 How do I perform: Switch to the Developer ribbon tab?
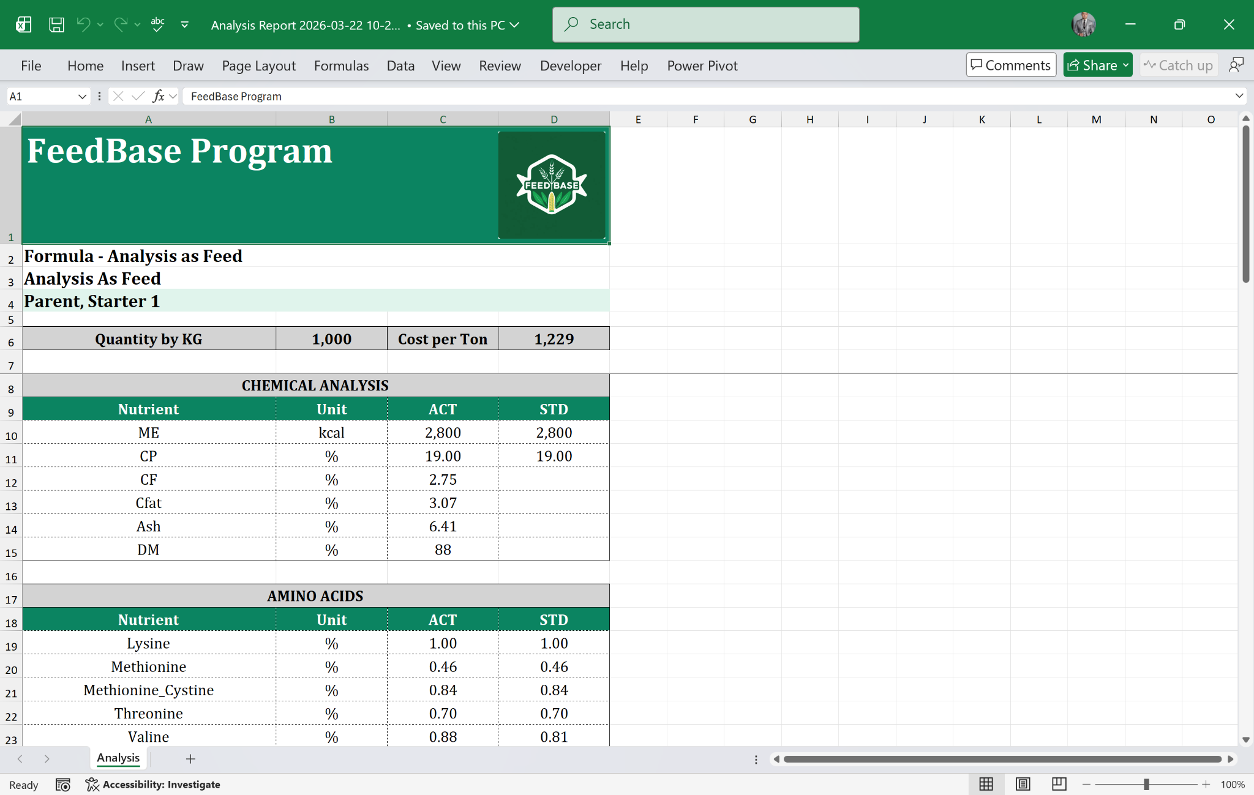pos(570,65)
